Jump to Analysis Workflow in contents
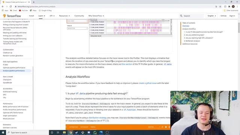Viewport: 240px width, 135px height. coord(189,29)
